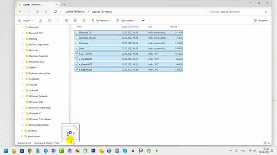Click the Copy icon in toolbar
The width and height of the screenshot is (277, 155).
click(x=49, y=21)
